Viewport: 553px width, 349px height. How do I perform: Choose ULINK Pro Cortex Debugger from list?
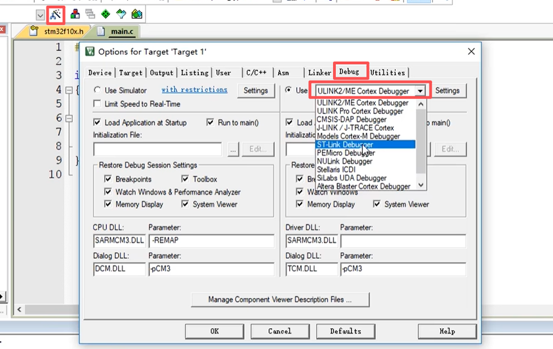(365, 111)
